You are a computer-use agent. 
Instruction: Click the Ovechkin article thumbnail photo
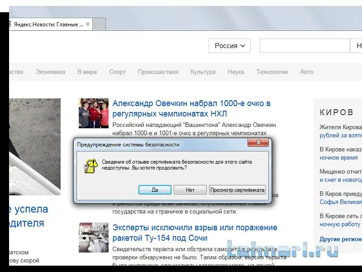point(94,113)
